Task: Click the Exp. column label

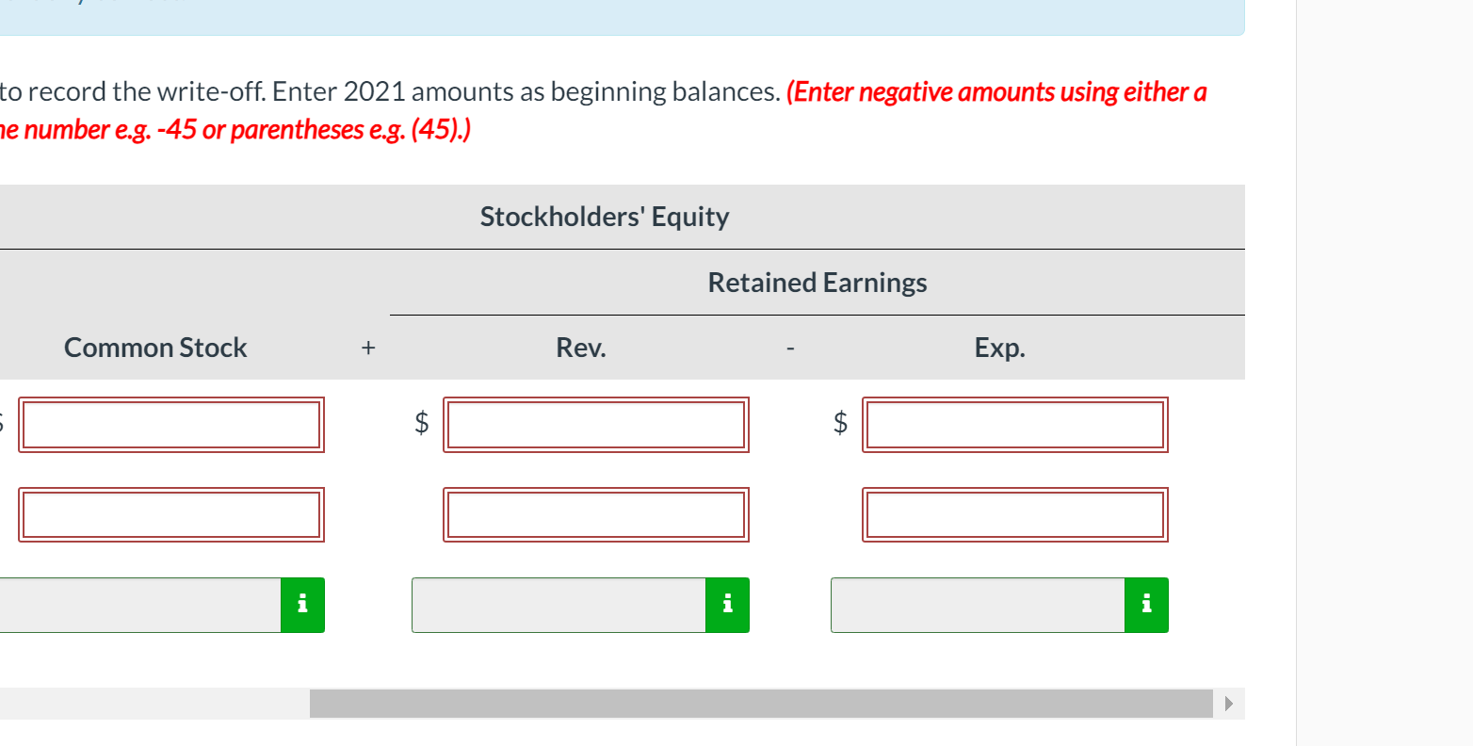Action: (x=1000, y=349)
